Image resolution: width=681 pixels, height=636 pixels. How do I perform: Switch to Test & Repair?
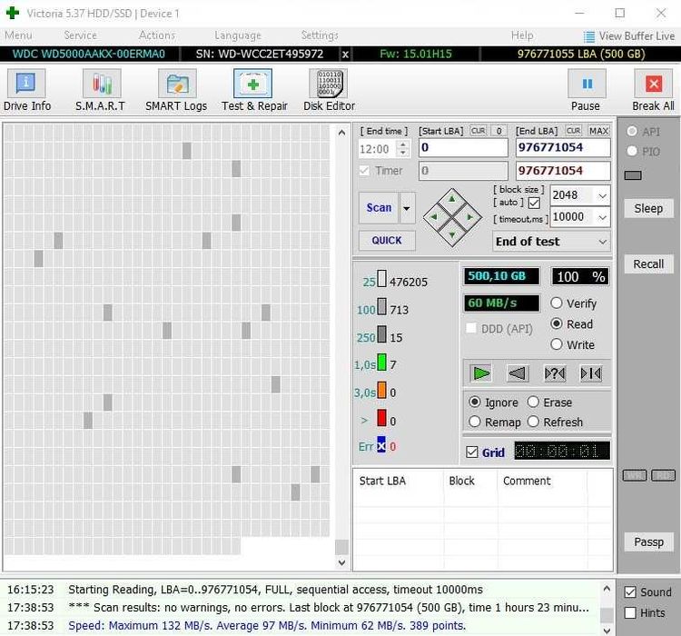pos(254,91)
